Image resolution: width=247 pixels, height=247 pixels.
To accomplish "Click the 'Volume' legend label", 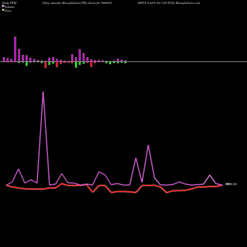I will click(9, 7).
